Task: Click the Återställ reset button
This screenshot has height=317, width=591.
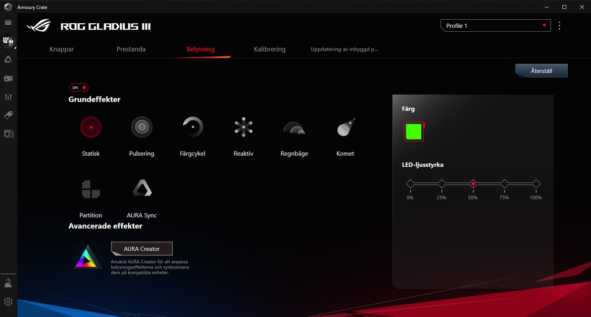Action: [x=541, y=71]
